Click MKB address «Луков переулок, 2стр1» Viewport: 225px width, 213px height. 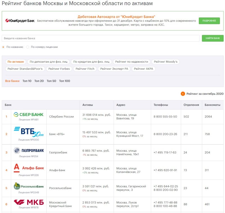point(128,204)
